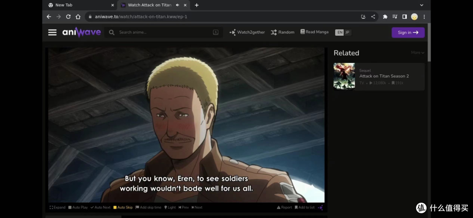Click Add skip time

(x=148, y=208)
